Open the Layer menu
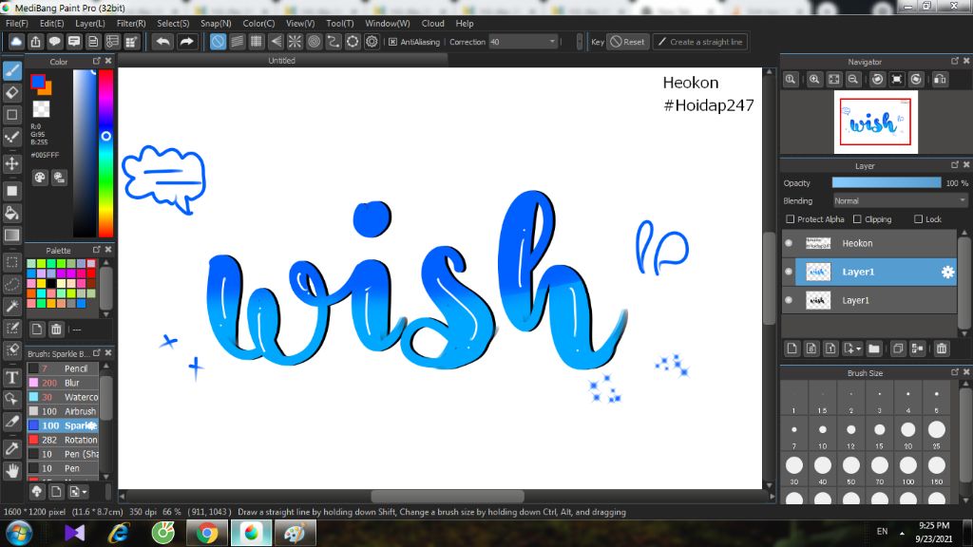The image size is (973, 547). click(x=90, y=23)
